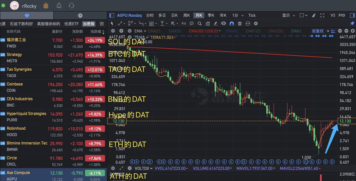Open the F10 company info
This screenshot has width=356, height=181.
(x=342, y=15)
